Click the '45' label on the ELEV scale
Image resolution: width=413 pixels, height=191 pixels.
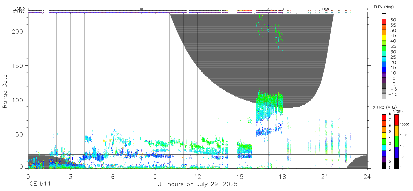tap(393, 36)
